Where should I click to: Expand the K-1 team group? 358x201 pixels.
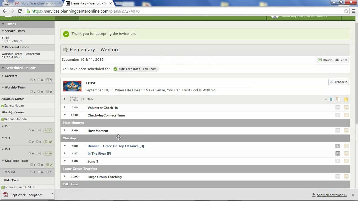tap(3, 149)
